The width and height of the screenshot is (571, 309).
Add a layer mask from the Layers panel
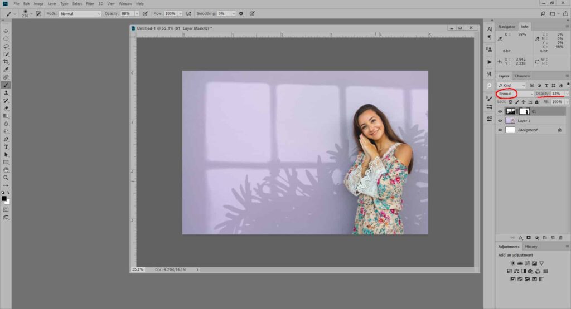click(x=528, y=238)
